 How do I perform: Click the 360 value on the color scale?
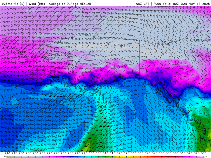click(x=176, y=153)
